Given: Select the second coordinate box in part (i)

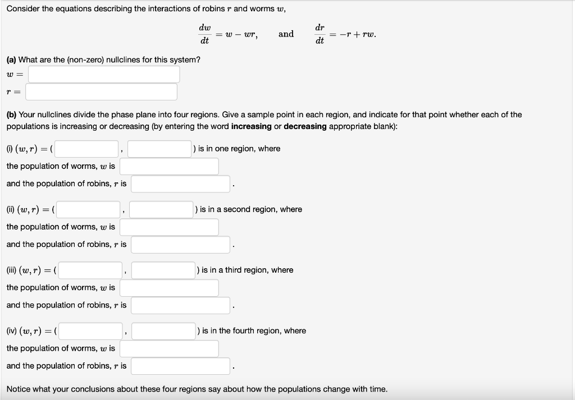Looking at the screenshot, I should pos(159,148).
